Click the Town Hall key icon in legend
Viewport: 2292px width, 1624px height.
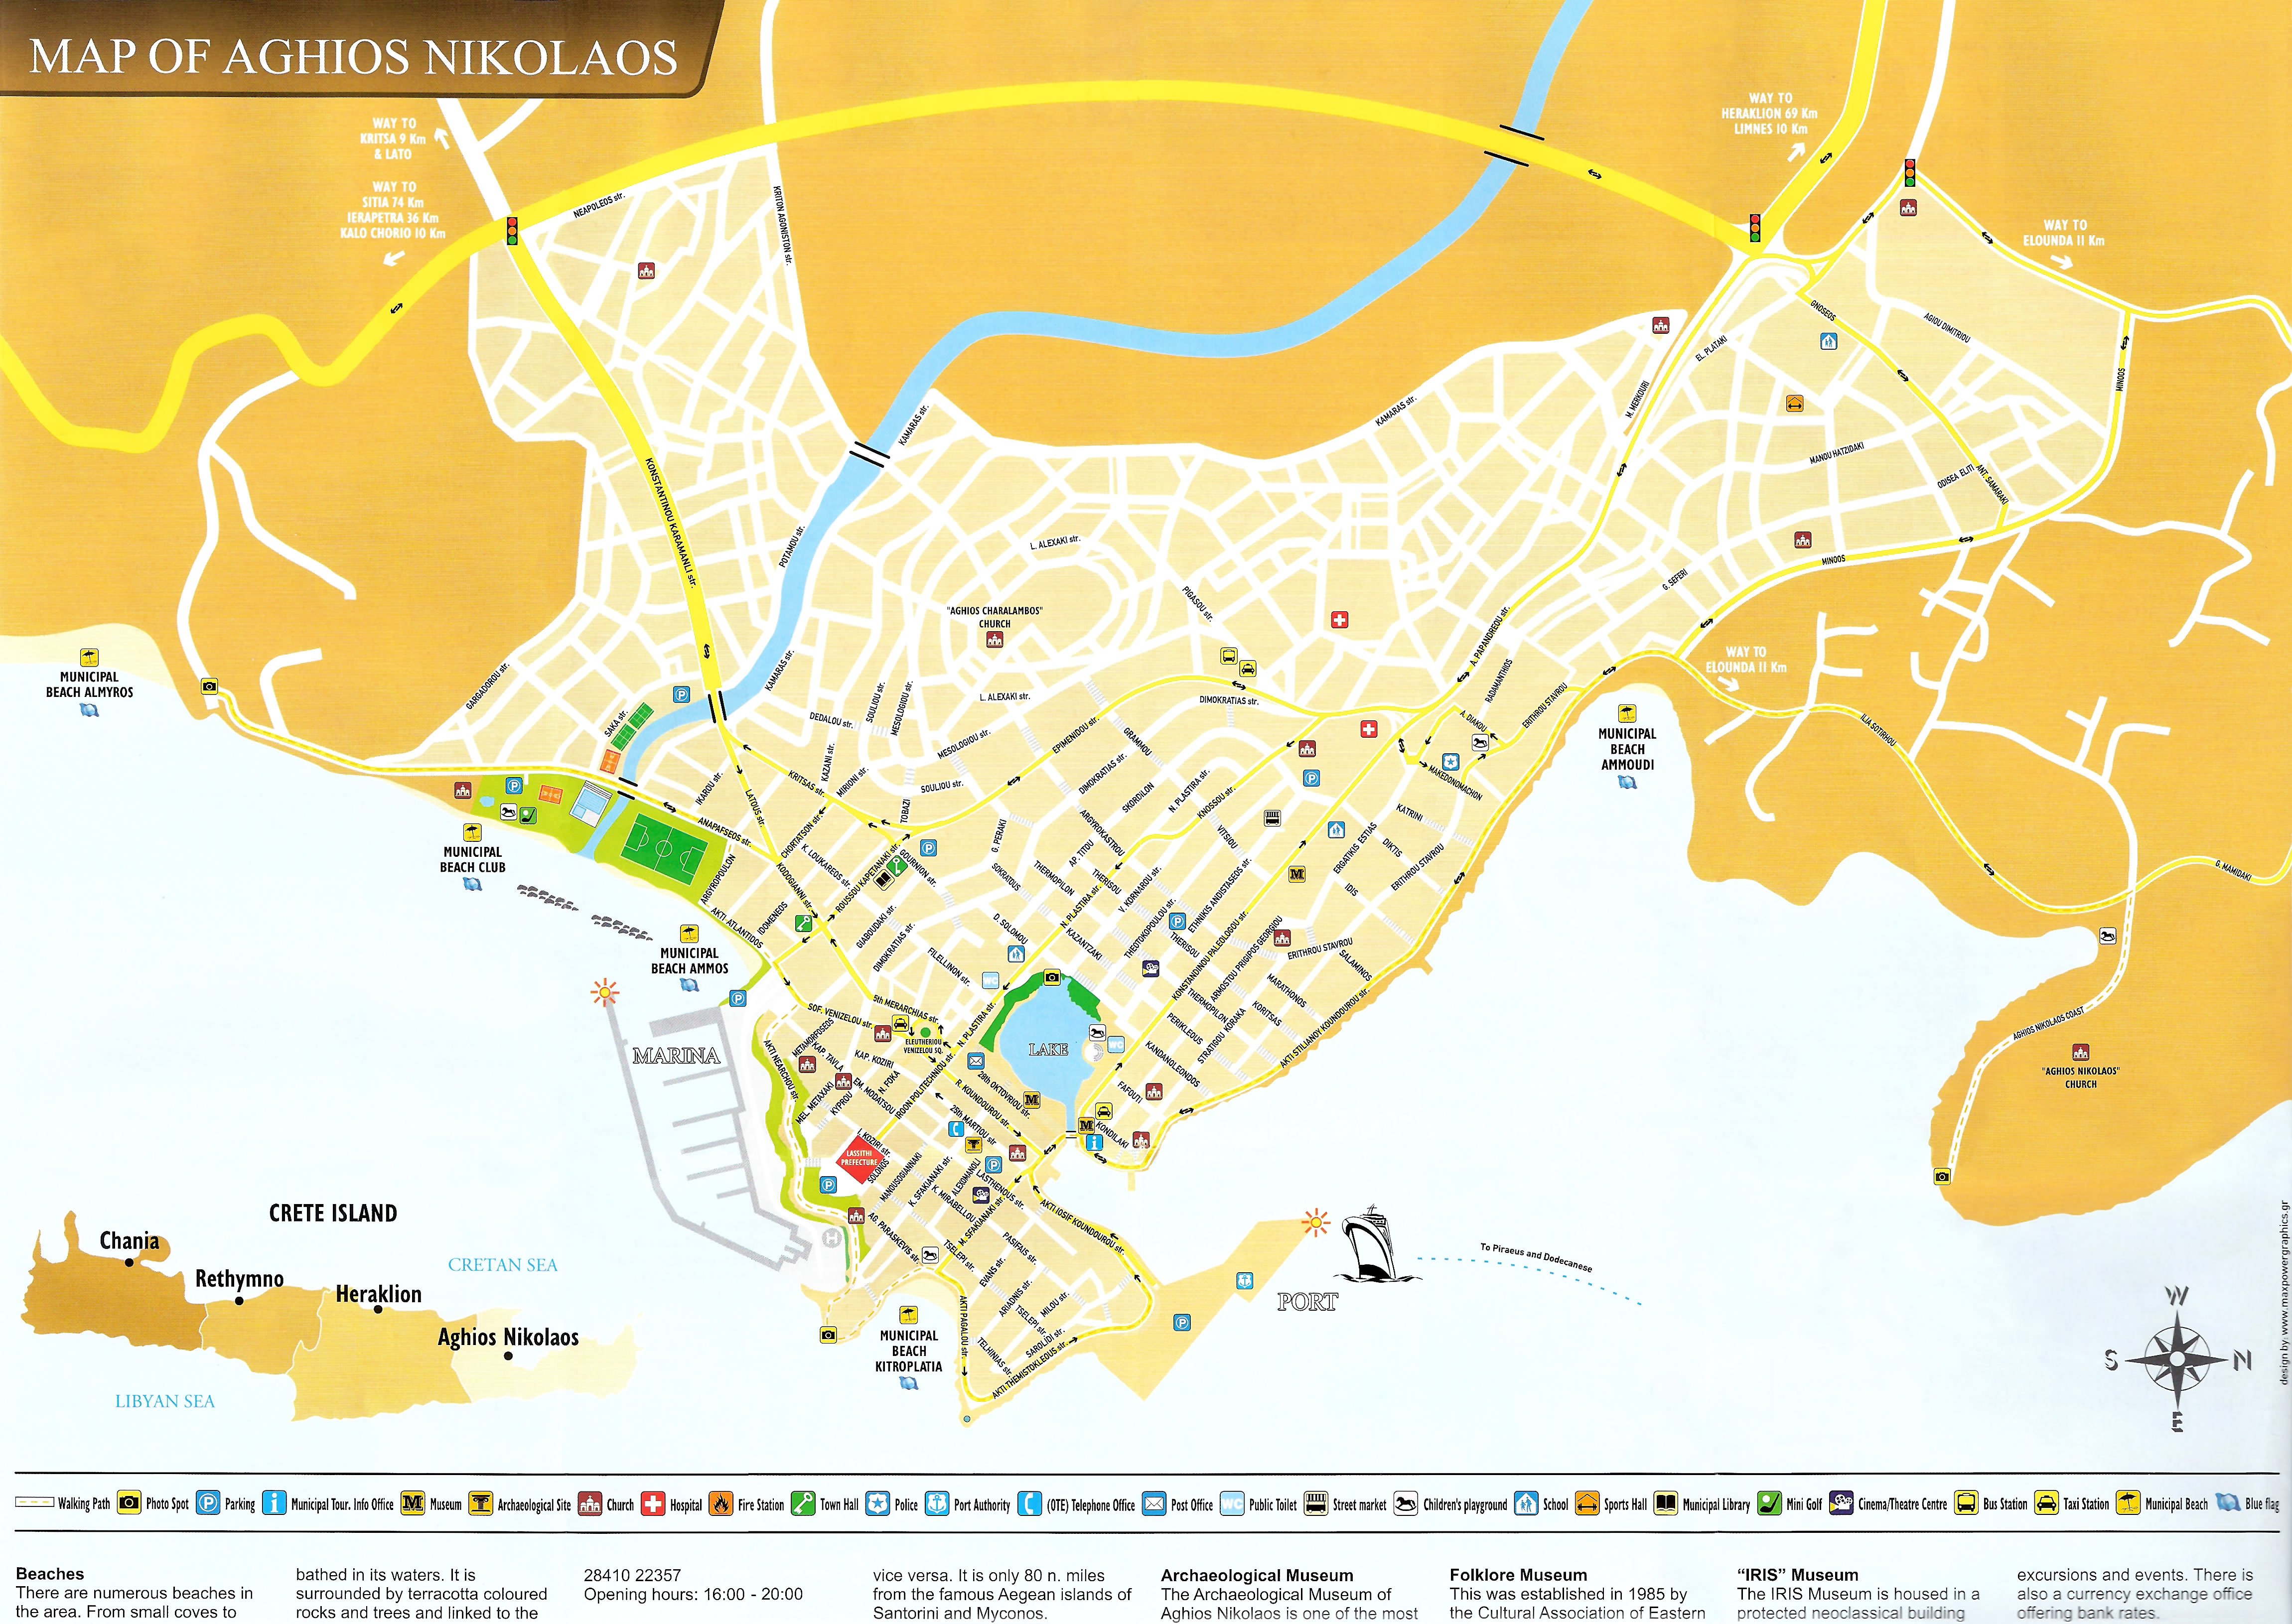803,1503
